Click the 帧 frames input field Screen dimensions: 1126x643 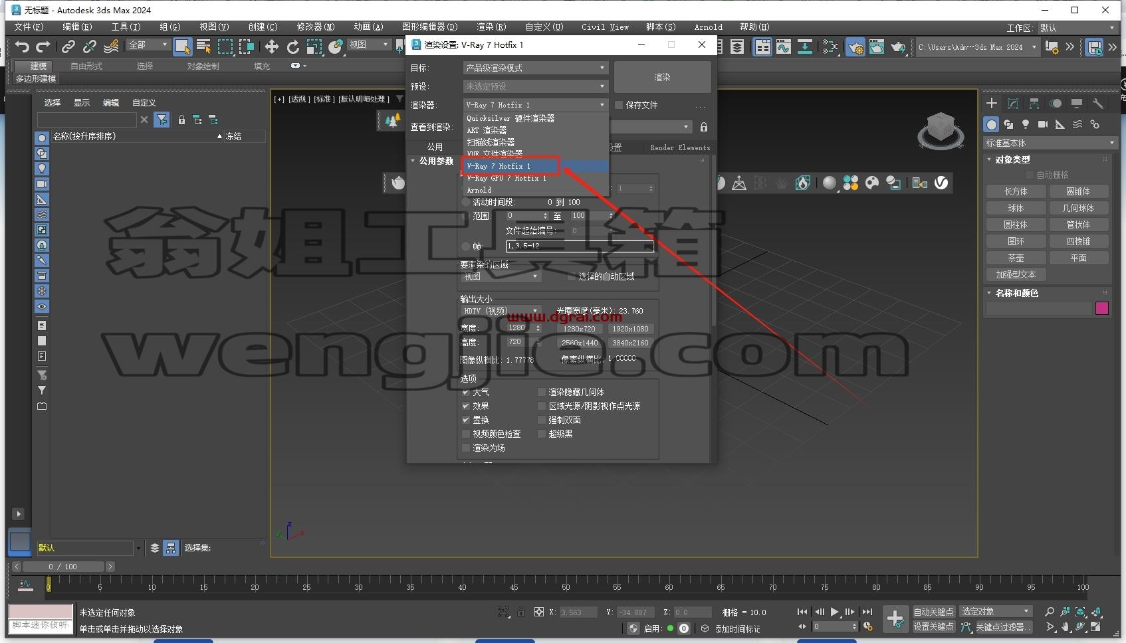pos(580,246)
